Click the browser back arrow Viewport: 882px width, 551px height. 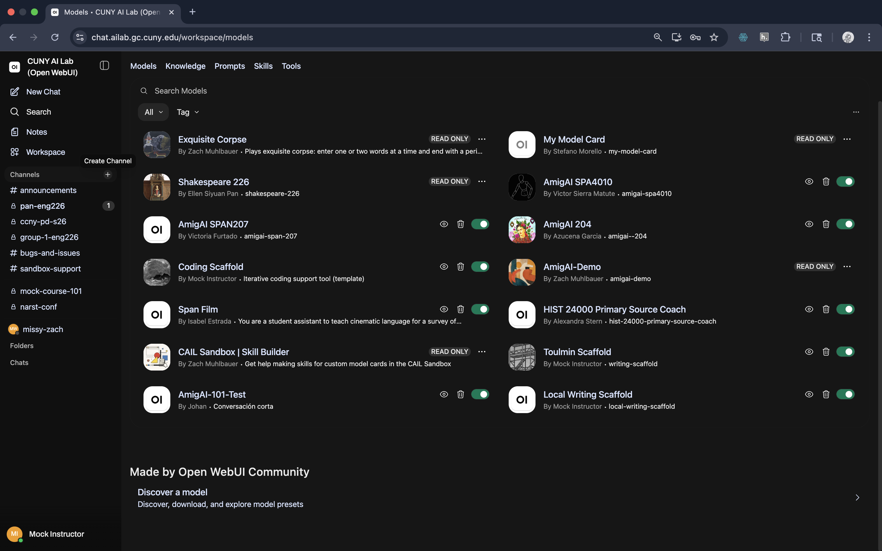(x=13, y=37)
